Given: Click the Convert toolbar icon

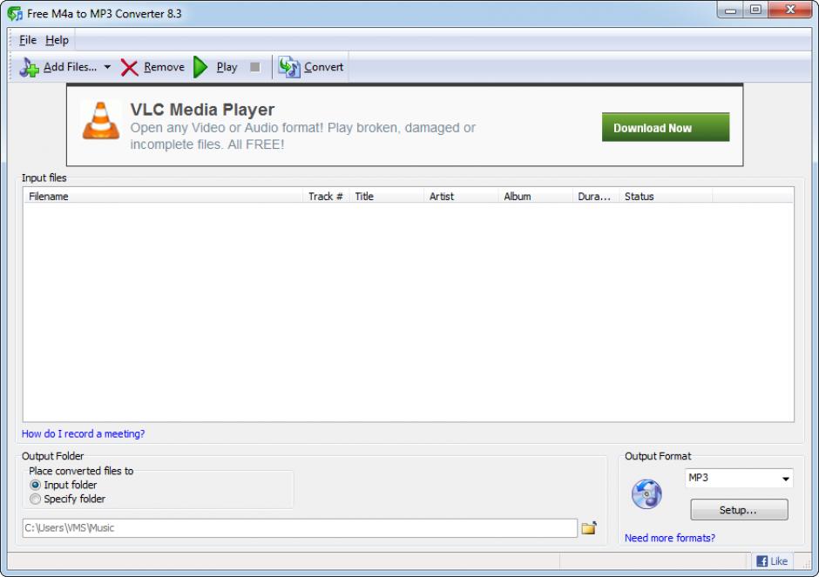Looking at the screenshot, I should pyautogui.click(x=289, y=67).
